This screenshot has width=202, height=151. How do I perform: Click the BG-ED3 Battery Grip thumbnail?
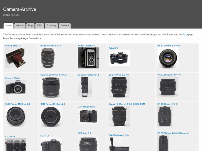point(119,144)
